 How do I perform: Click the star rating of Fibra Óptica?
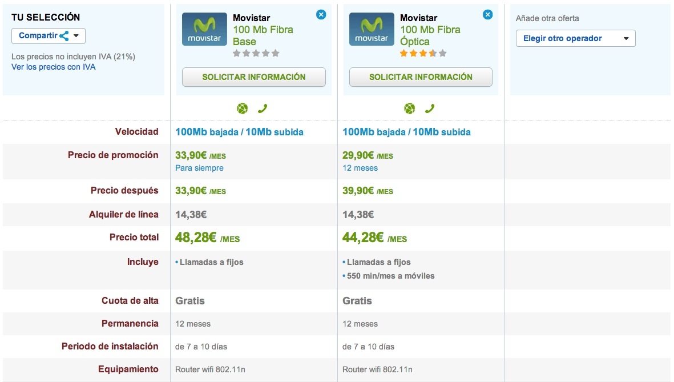click(423, 53)
